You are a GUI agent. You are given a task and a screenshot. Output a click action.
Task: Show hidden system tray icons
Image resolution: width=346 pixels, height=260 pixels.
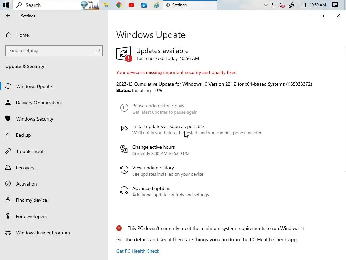coord(266,5)
